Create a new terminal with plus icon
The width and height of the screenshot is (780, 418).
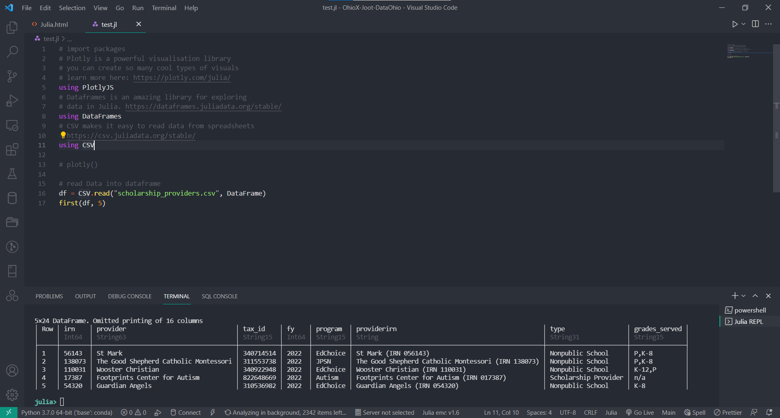pyautogui.click(x=734, y=296)
